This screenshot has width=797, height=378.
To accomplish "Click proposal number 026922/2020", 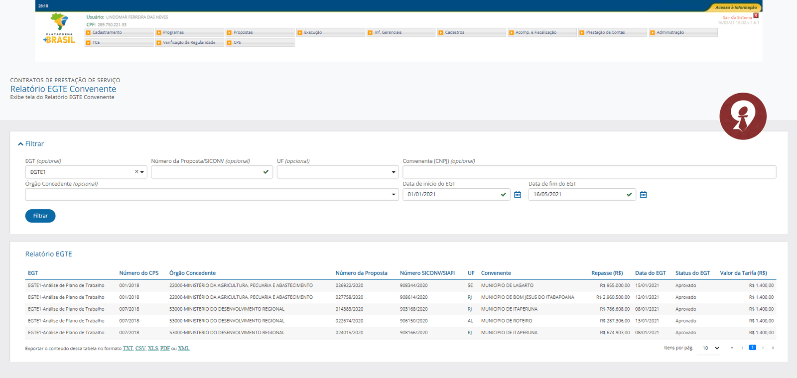I will pos(349,286).
